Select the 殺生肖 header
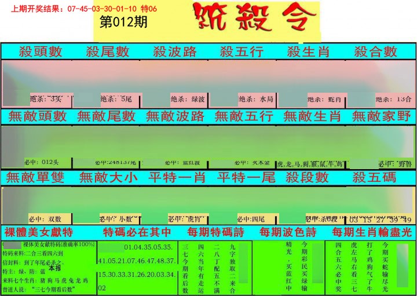Image resolution: width=417 pixels, height=296 pixels. pyautogui.click(x=309, y=52)
